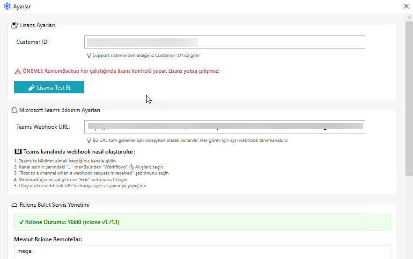This screenshot has width=413, height=259.
Task: Close the Ayarlar settings window
Action: pyautogui.click(x=406, y=7)
